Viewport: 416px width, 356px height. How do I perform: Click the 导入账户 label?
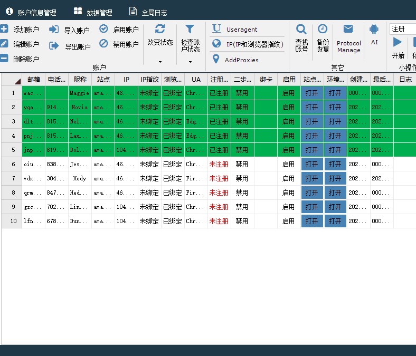(77, 30)
